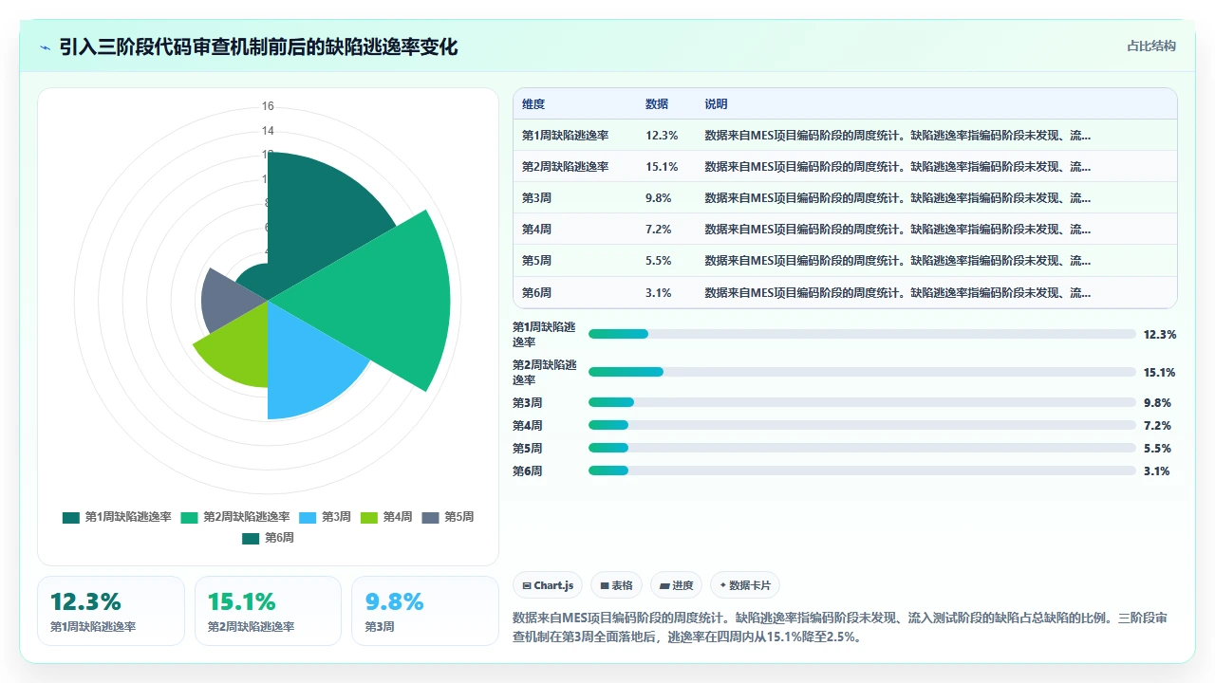Click the 12.3% value in the table
Screen dimensions: 1215x683
pyautogui.click(x=662, y=136)
